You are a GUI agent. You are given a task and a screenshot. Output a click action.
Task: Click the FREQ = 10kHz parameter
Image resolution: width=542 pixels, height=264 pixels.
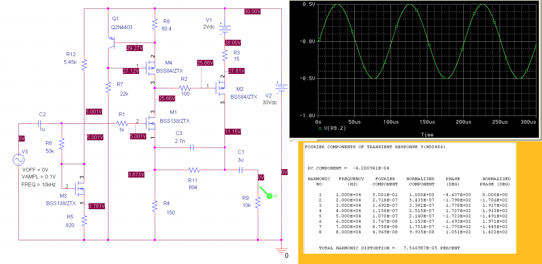39,185
